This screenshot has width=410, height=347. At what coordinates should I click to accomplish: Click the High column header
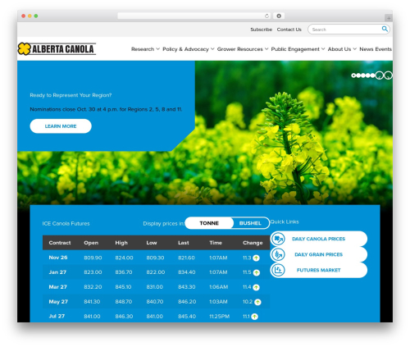coord(121,243)
